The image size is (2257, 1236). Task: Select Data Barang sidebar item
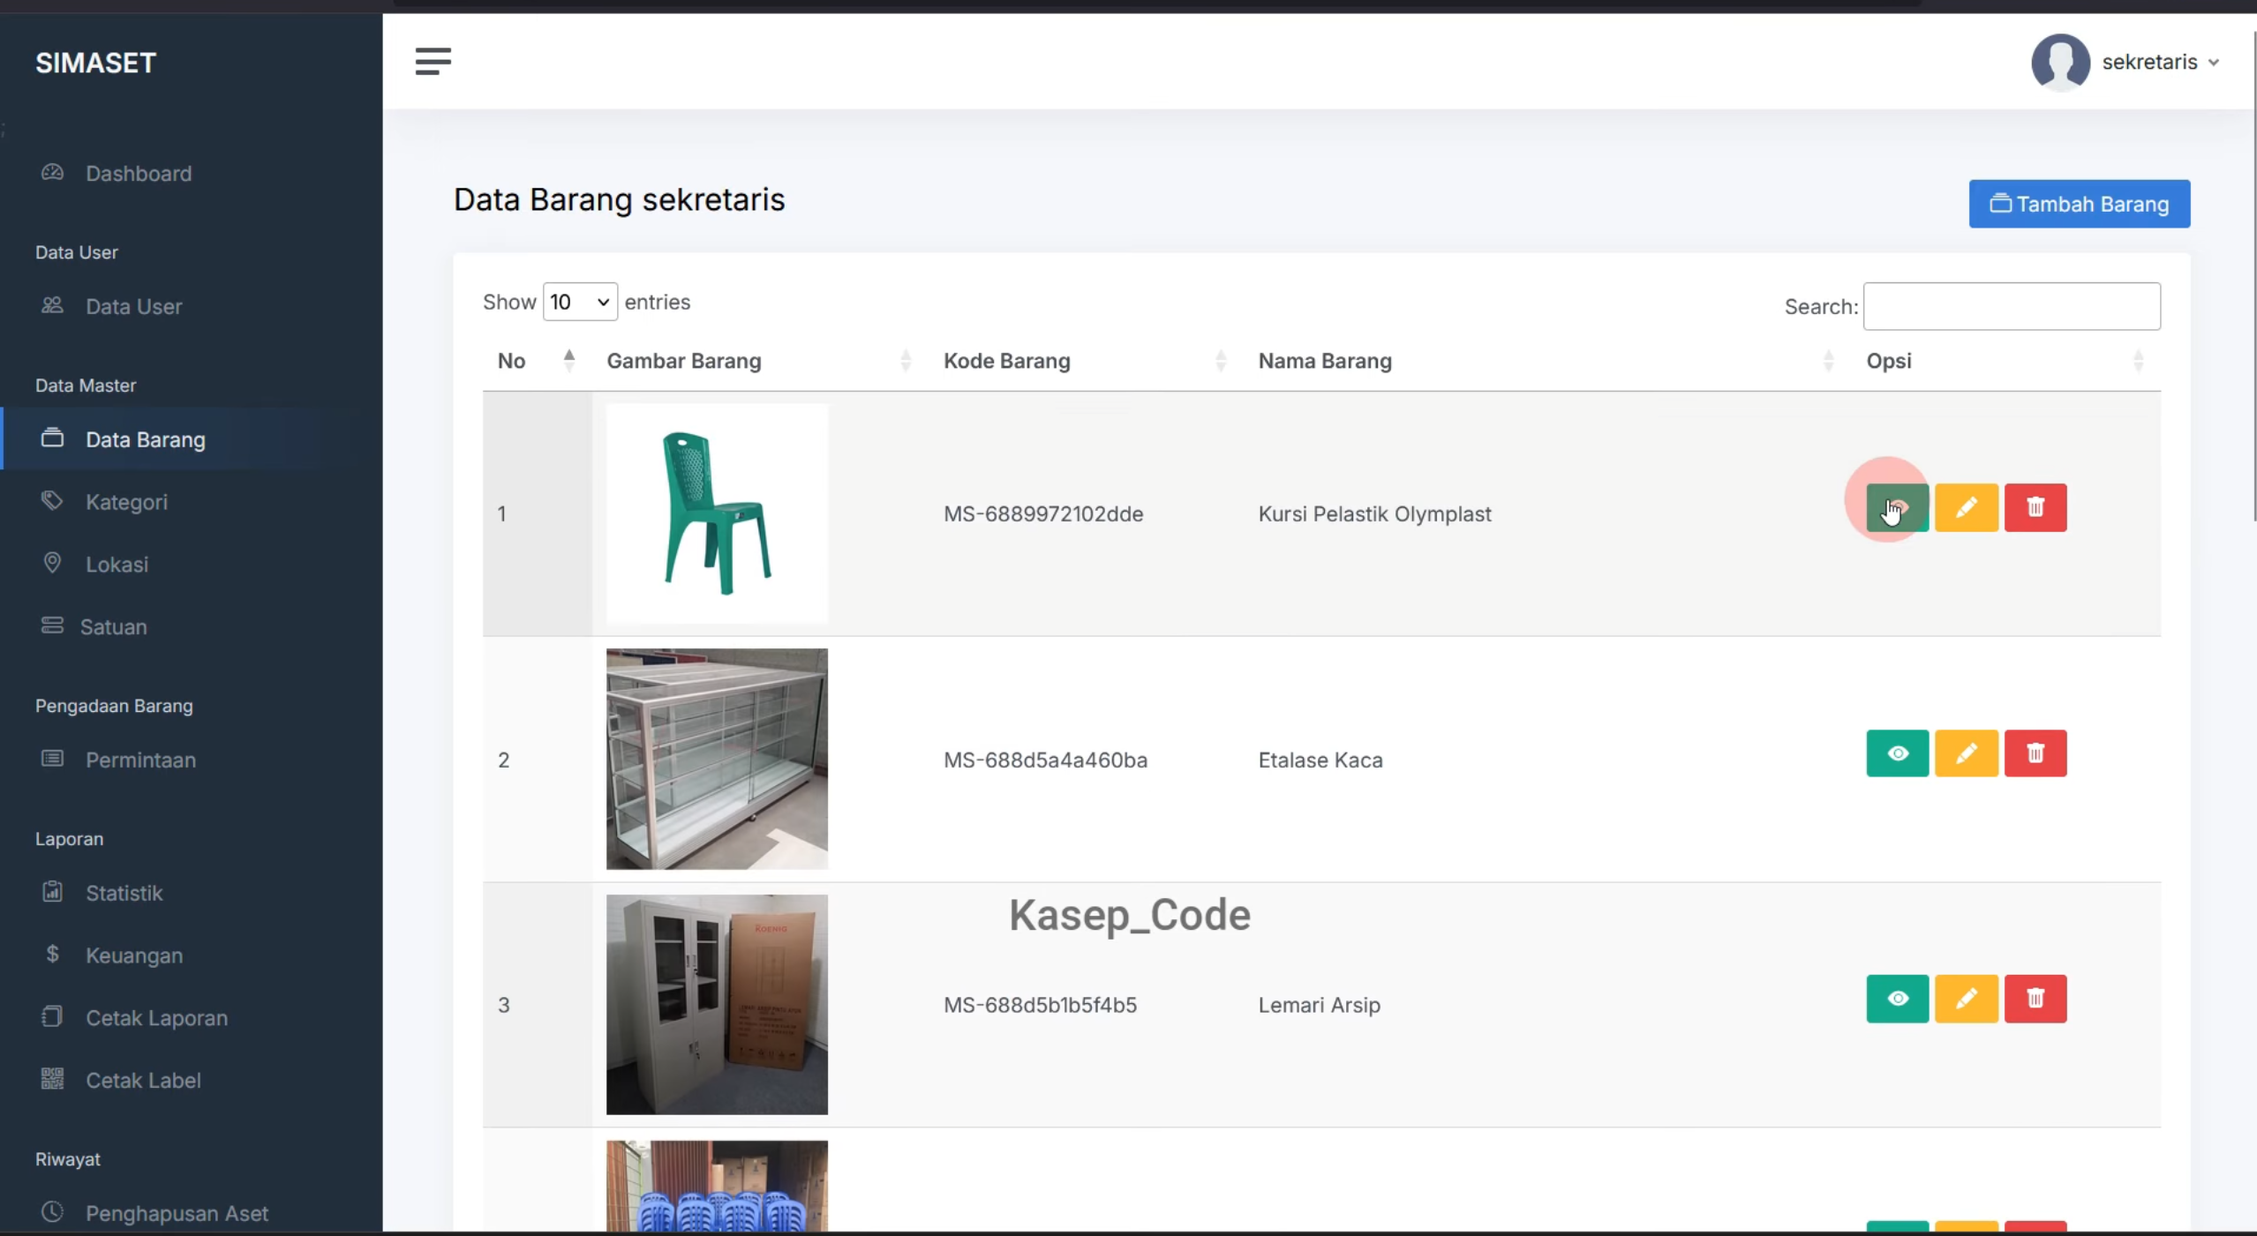[146, 439]
